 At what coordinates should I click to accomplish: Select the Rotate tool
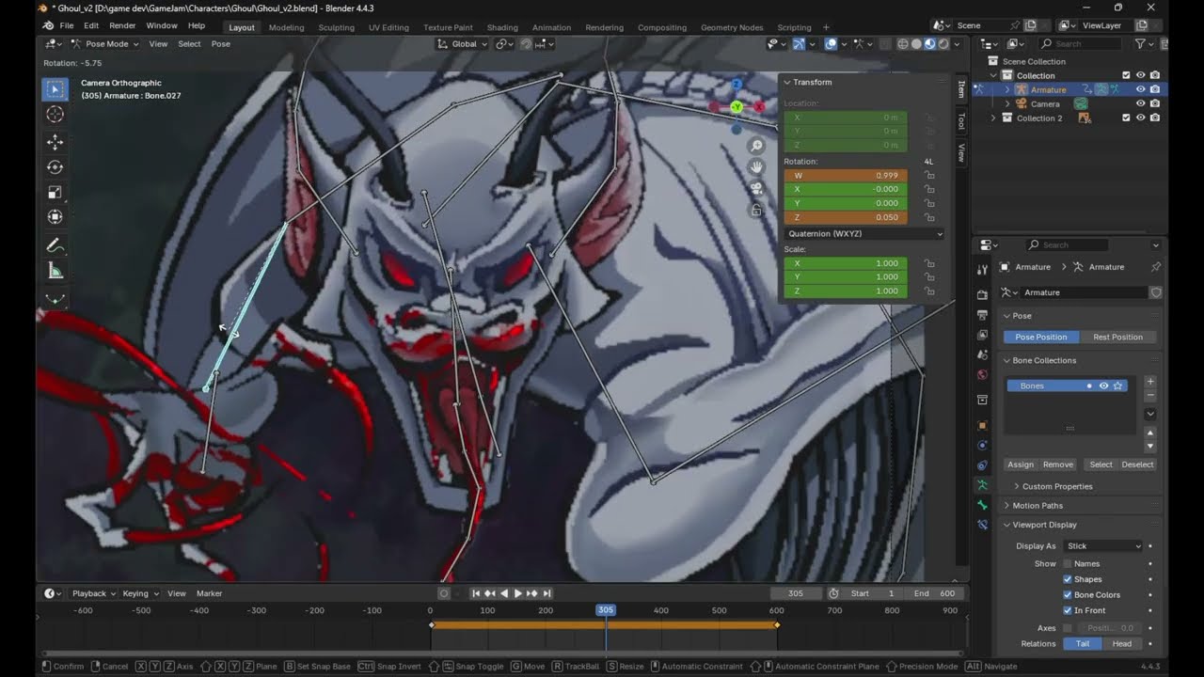55,167
